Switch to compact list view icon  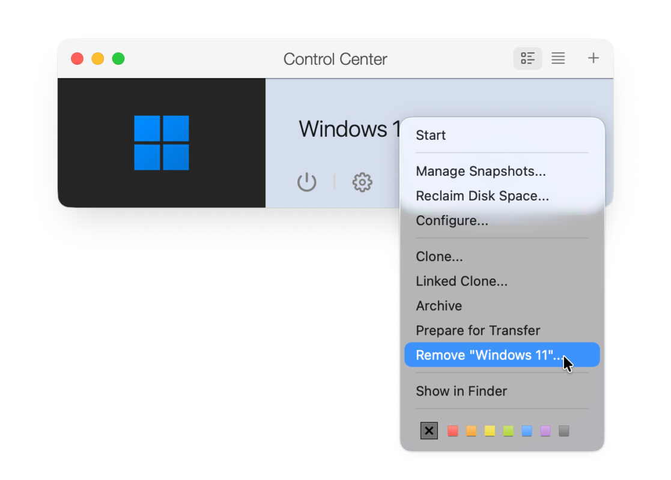(558, 58)
